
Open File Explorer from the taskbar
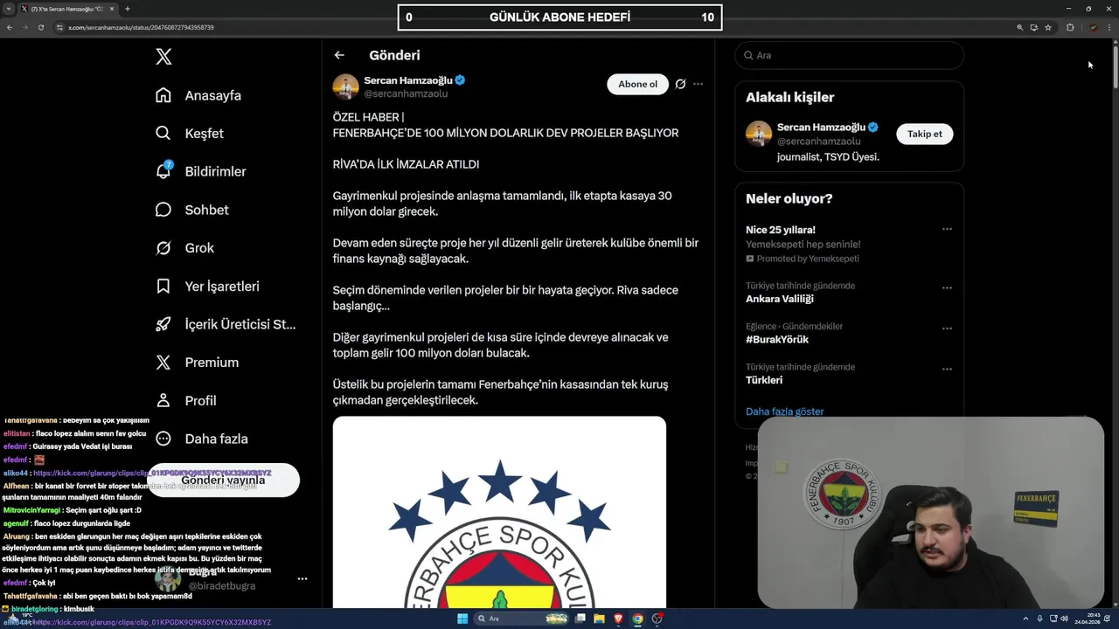(600, 619)
